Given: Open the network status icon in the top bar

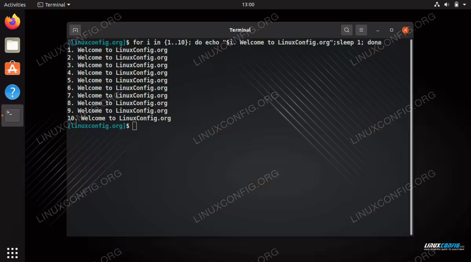Looking at the screenshot, I should coord(437,5).
